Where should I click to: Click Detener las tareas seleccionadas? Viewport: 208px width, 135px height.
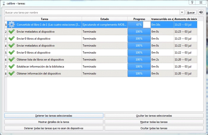54,116
